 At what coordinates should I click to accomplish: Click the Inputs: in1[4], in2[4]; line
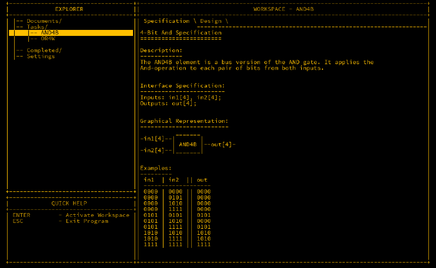[180, 98]
